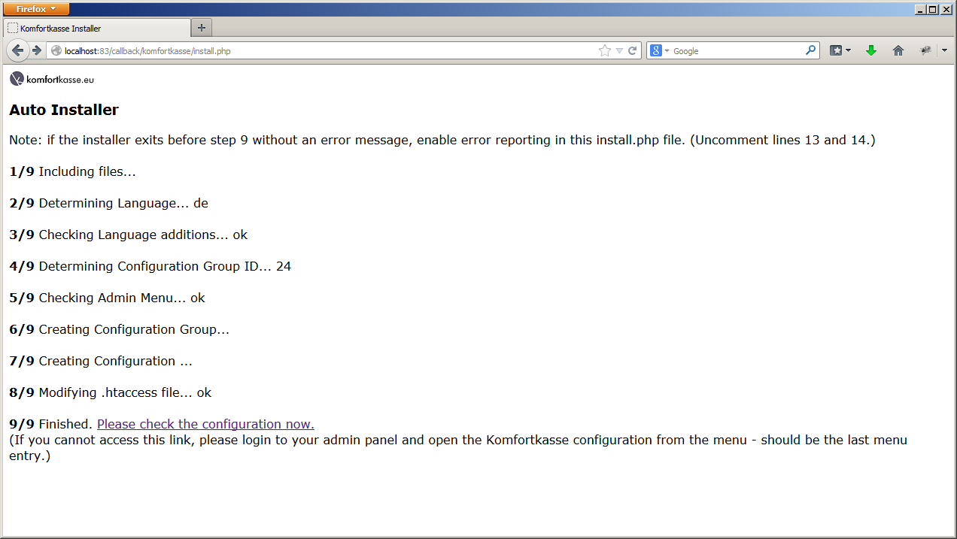Viewport: 957px width, 539px height.
Task: Go back one page
Action: tap(17, 50)
